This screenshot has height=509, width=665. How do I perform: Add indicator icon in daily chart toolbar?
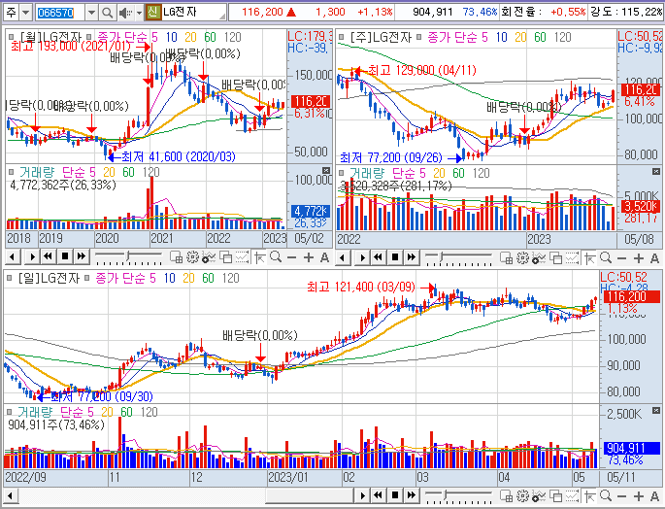539,495
